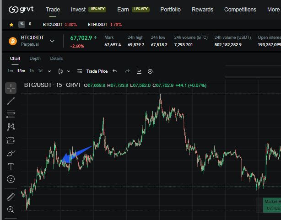Click the 24h volume (BTC) value 7,293.701
The image size is (281, 220).
pos(184,45)
